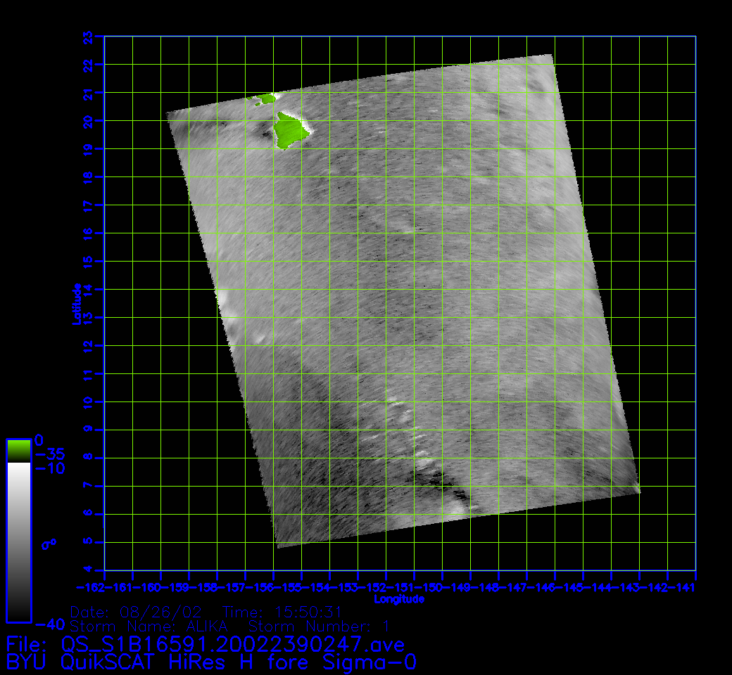Click the green Big Island of Hawaii

[x=290, y=129]
